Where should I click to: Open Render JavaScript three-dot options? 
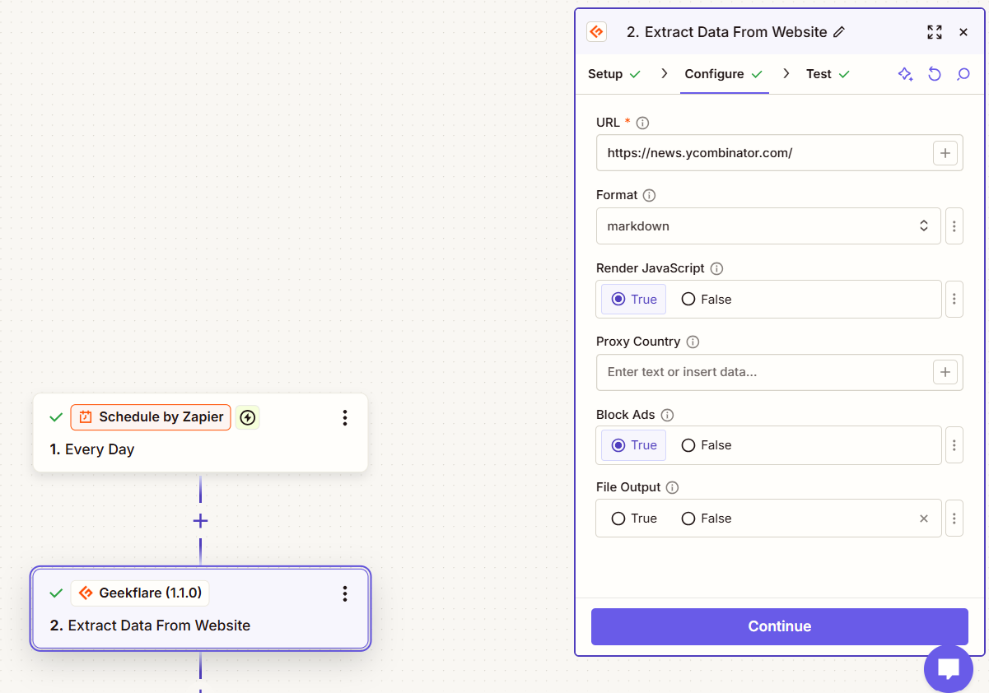[x=954, y=299]
